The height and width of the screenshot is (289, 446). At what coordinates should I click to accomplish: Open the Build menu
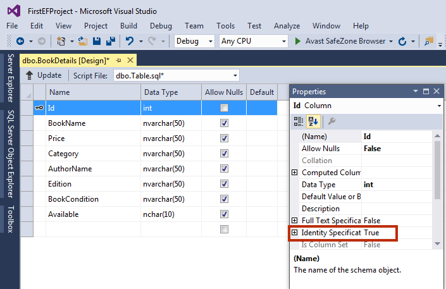point(128,26)
